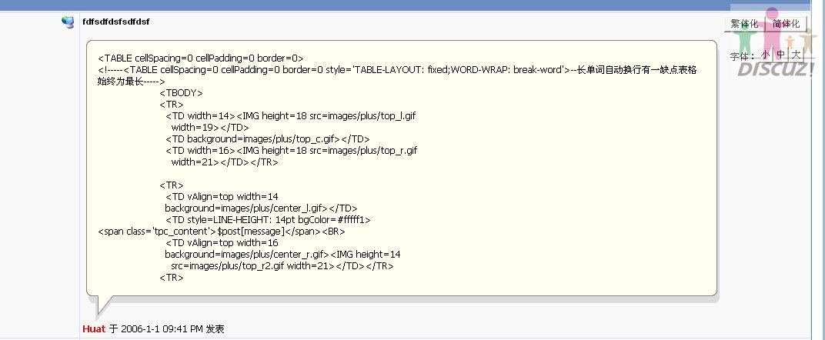825x340 pixels.
Task: Convert page with the 简体化 button
Action: (786, 24)
